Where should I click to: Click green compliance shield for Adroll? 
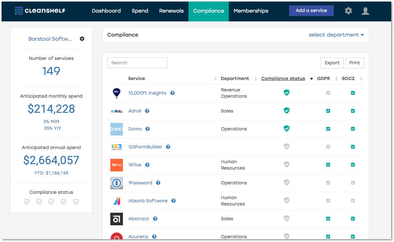[x=287, y=110]
